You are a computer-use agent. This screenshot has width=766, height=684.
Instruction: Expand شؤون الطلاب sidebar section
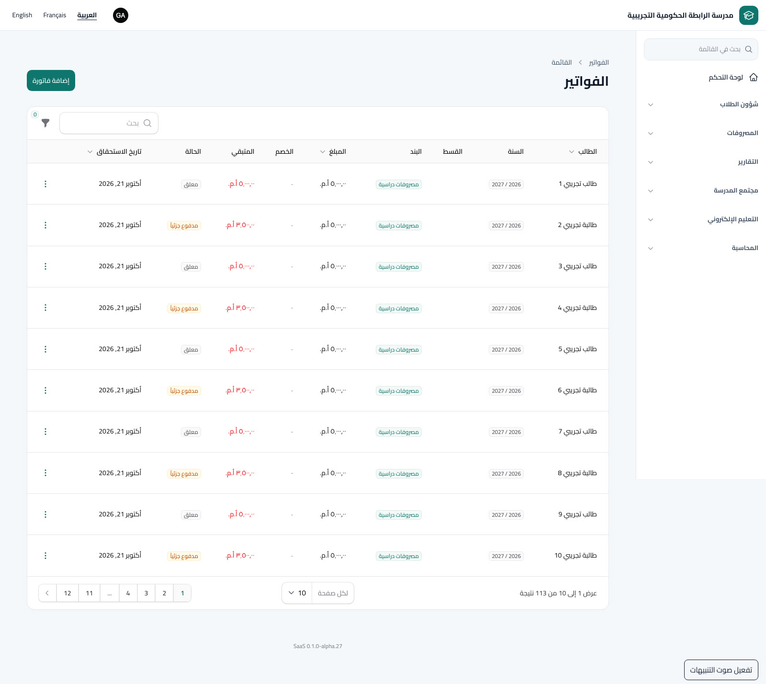click(x=701, y=104)
